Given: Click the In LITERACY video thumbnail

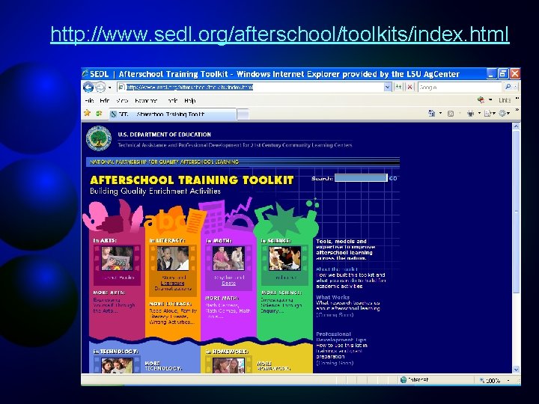Looking at the screenshot, I should pos(173,258).
